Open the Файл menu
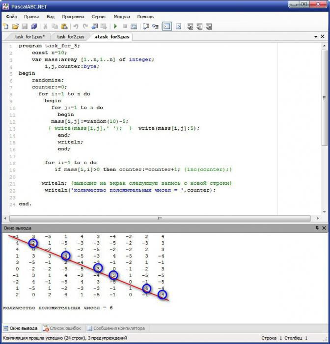Image resolution: width=330 pixels, height=344 pixels. pos(11,17)
